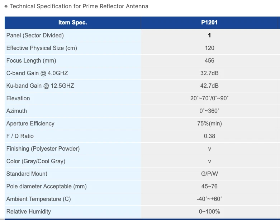
Task: Select the Focus Length value 456
Action: (x=209, y=60)
